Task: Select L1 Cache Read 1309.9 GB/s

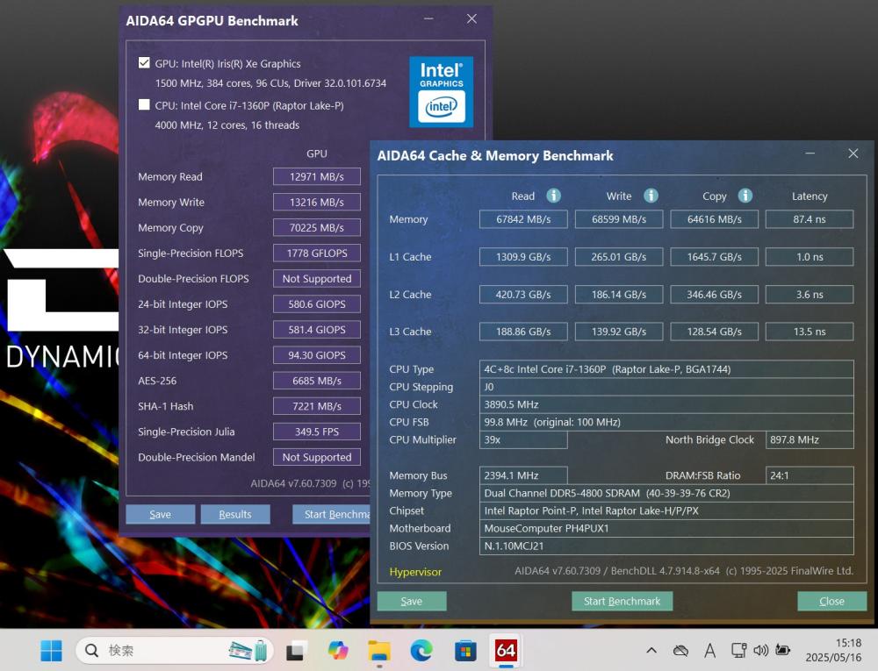Action: tap(523, 257)
